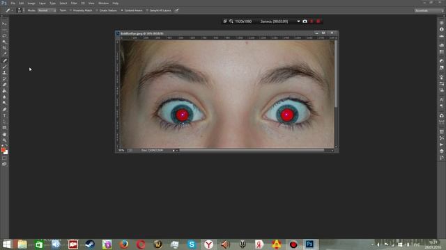Click the document vertical scrollbar
The image size is (446, 250).
pos(336,74)
